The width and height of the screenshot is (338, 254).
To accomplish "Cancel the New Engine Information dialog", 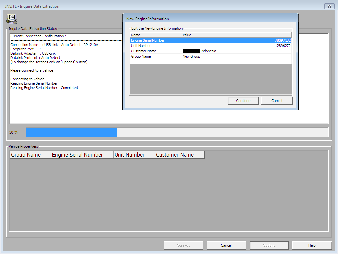I will point(277,100).
